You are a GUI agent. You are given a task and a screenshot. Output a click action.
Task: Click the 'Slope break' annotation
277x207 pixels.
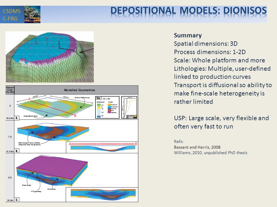(27, 185)
